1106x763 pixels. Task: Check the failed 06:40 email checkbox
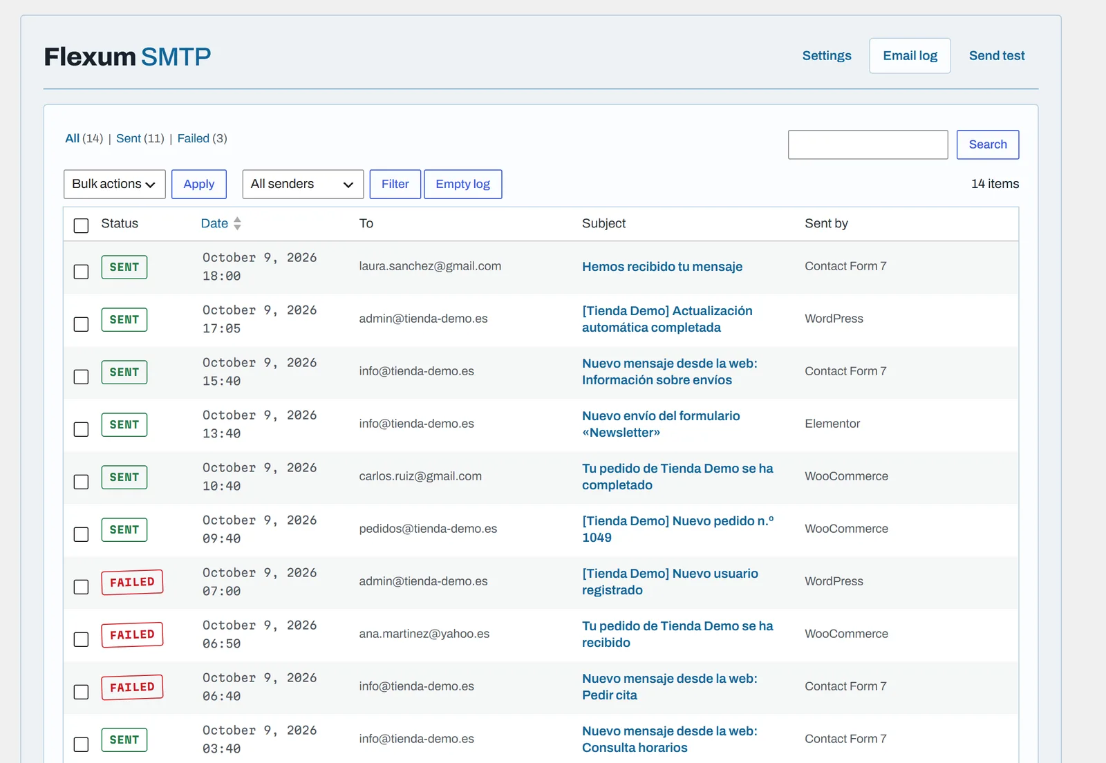(x=81, y=692)
